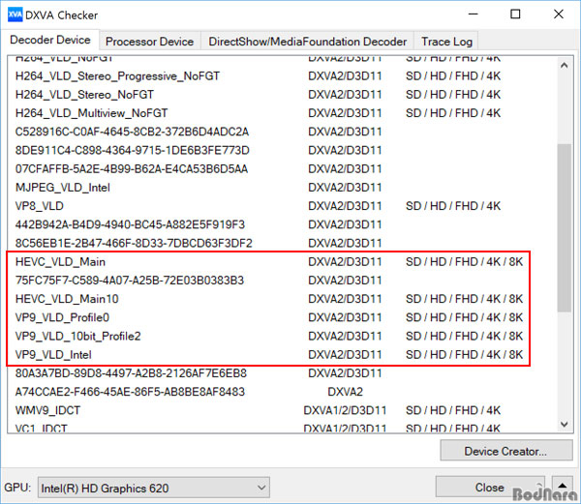Select the HEVC_VLD_Main decoder entry
581x504 pixels.
61,262
